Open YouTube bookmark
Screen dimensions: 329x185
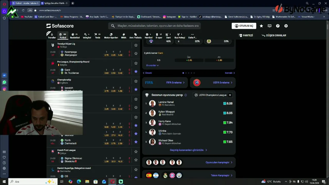27,17
